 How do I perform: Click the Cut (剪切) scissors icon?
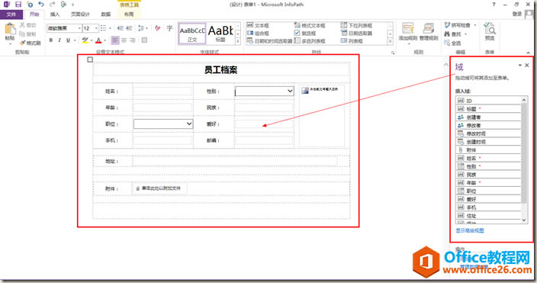pyautogui.click(x=23, y=25)
